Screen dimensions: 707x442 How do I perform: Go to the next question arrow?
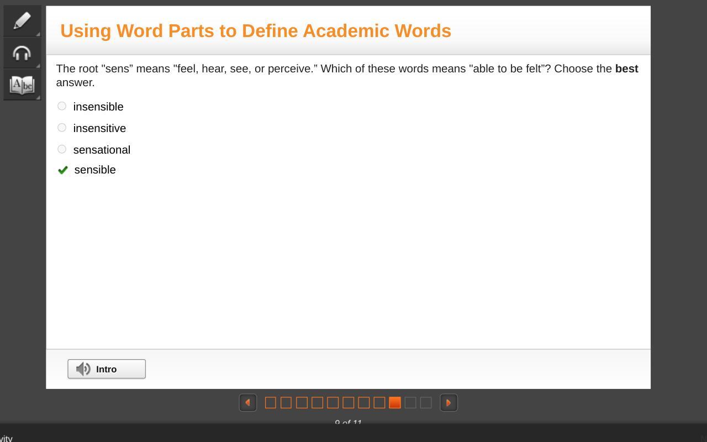449,403
